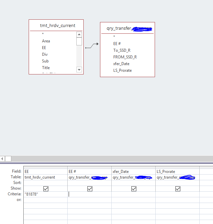Click the Field: row label
The height and width of the screenshot is (224, 213).
(x=17, y=171)
